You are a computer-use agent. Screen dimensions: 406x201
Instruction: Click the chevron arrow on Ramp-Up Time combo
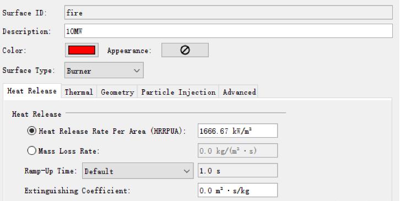pyautogui.click(x=186, y=171)
